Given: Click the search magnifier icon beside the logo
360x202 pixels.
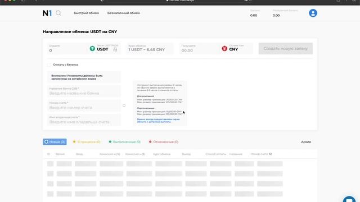Looking at the screenshot, I should point(58,13).
